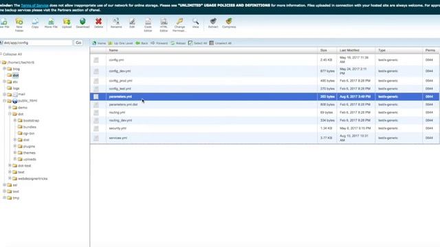Click the Edit pencil icon
The image size is (440, 247).
(x=132, y=21)
